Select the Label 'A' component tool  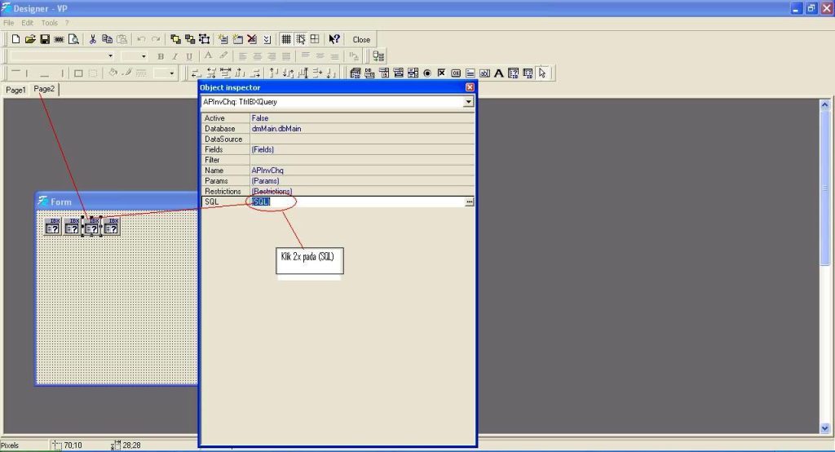click(499, 73)
